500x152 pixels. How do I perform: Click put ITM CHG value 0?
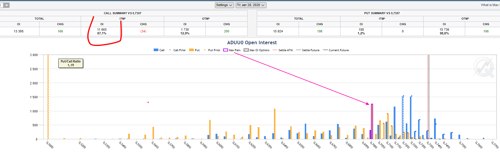[403, 31]
